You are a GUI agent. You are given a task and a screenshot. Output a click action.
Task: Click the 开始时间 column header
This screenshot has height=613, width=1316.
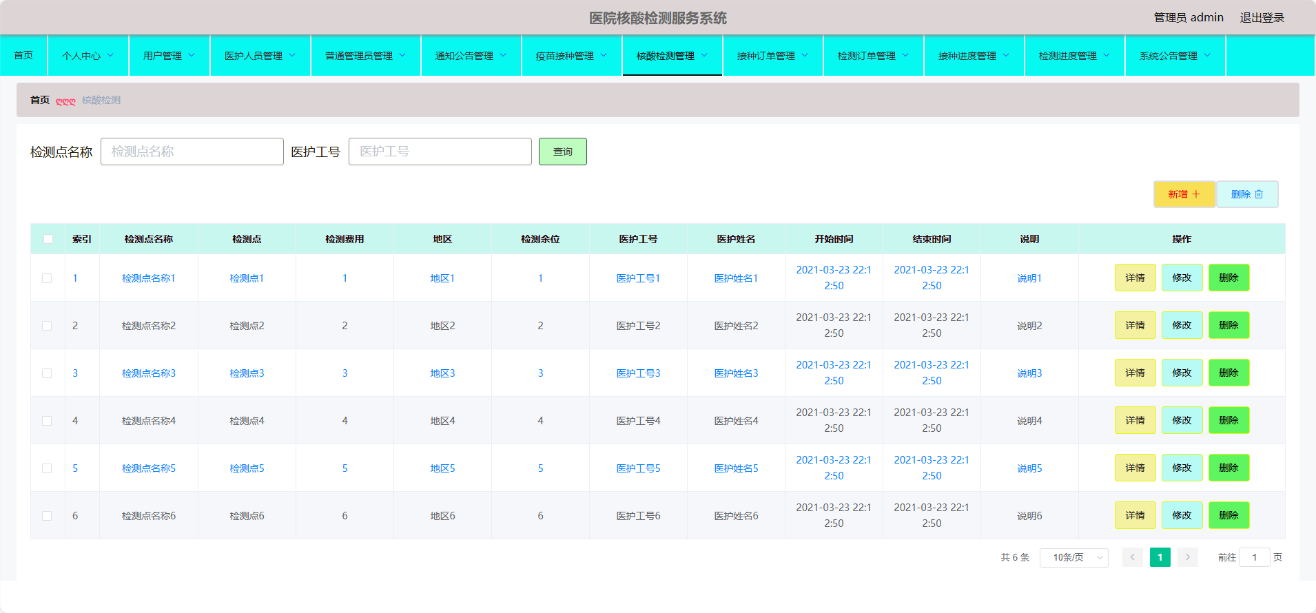tap(834, 239)
